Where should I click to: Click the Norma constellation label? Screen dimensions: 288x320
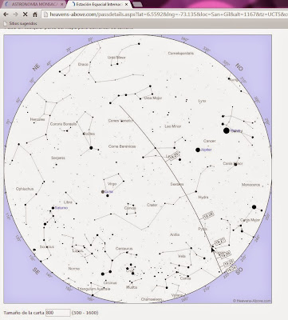(x=74, y=269)
